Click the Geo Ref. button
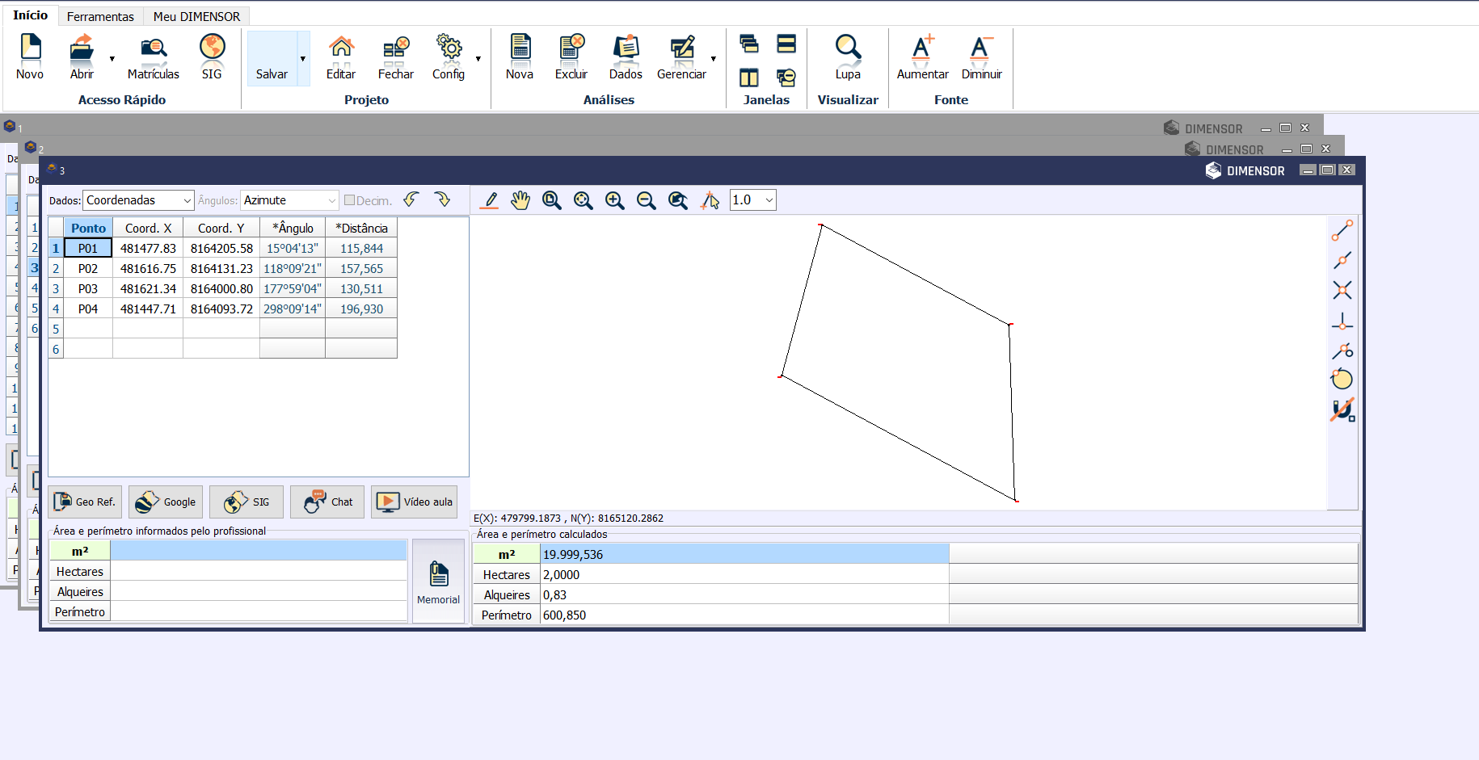The height and width of the screenshot is (760, 1479). 85,502
